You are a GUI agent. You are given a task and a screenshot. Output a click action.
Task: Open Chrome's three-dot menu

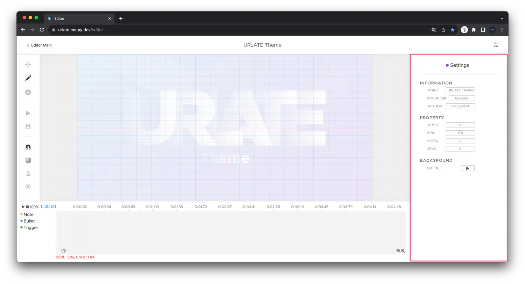502,30
